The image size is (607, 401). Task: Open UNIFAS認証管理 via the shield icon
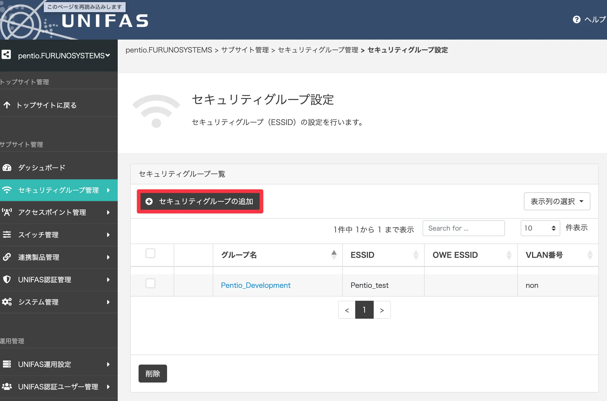7,280
